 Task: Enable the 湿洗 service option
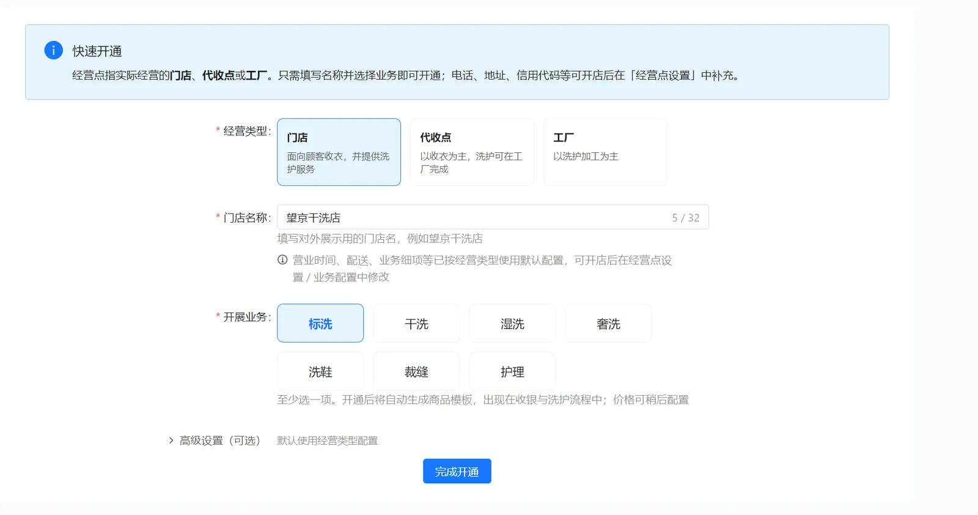(512, 323)
